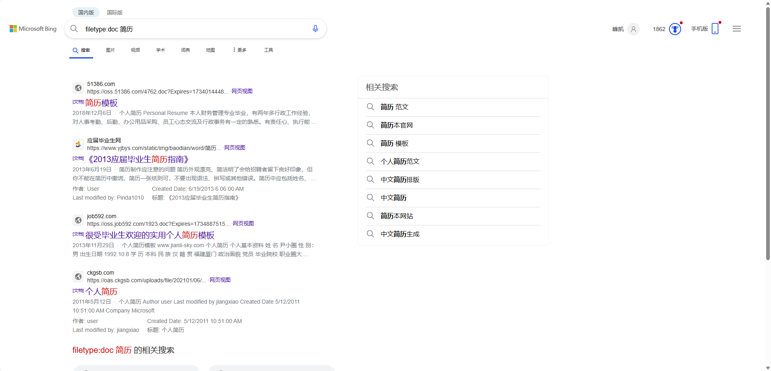
Task: Click the scrollbar down arrow
Action: [768, 368]
